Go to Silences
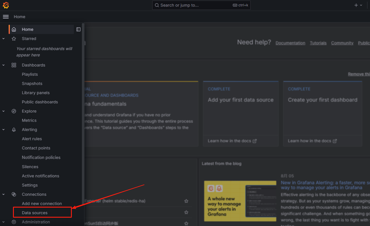The image size is (370, 226). [30, 167]
